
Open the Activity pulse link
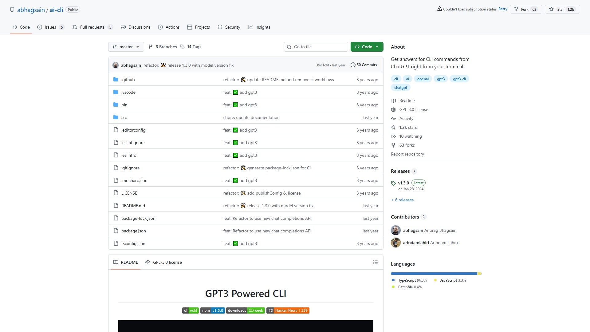click(x=406, y=118)
